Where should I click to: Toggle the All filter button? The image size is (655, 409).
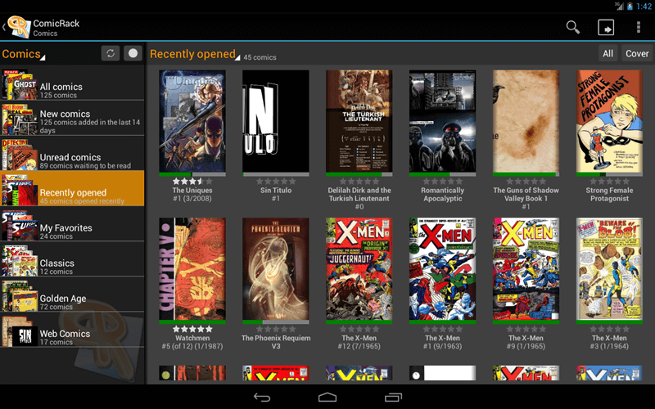[x=608, y=54]
